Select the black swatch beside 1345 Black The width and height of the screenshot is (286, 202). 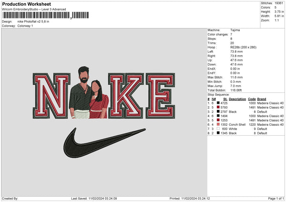(218, 133)
